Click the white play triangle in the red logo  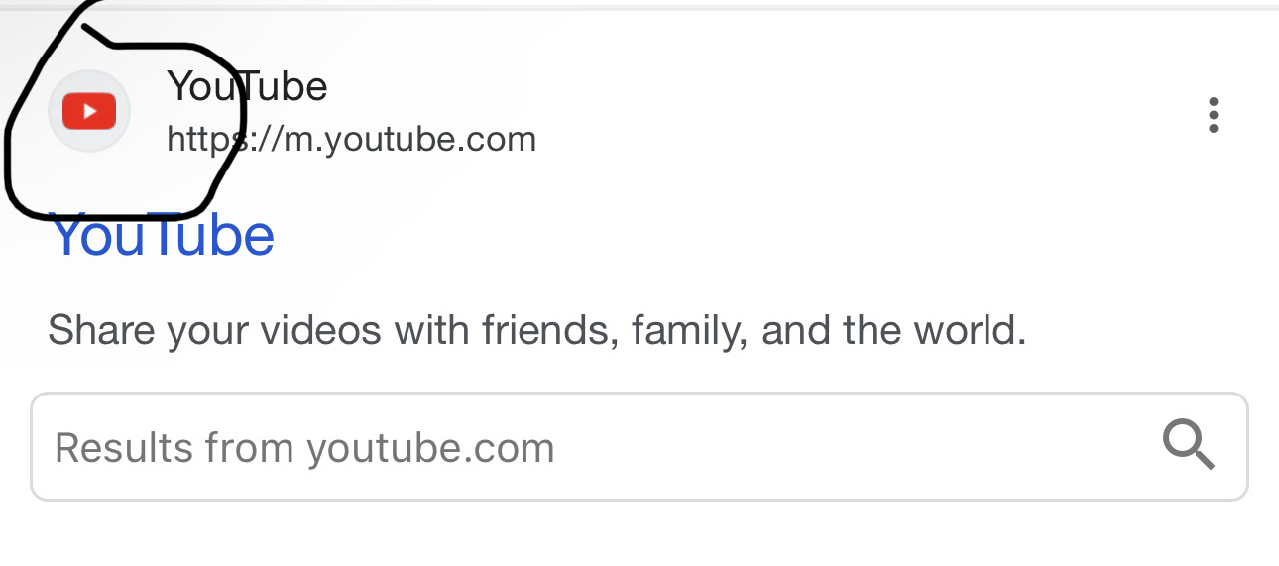click(90, 111)
